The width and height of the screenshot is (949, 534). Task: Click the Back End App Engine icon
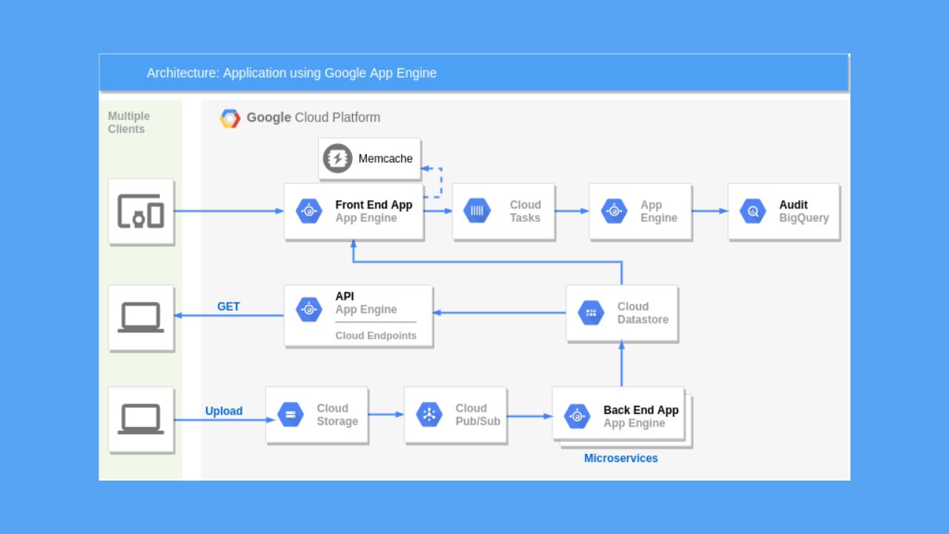tap(576, 415)
